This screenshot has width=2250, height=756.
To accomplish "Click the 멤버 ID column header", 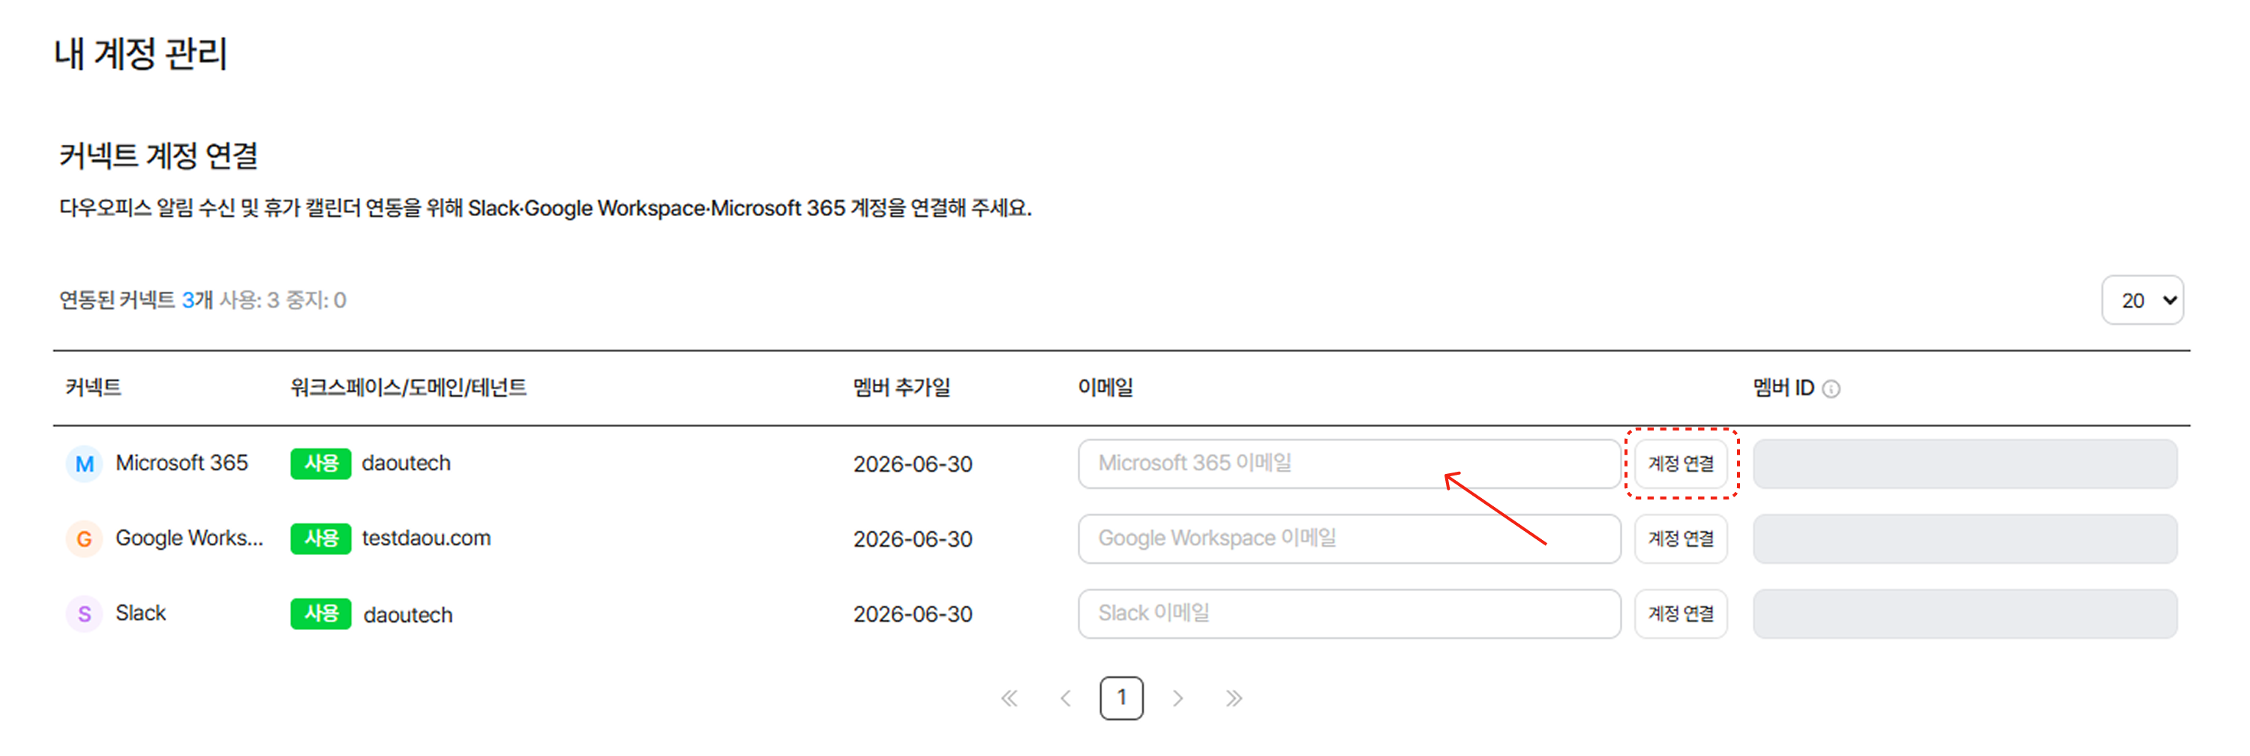I will pos(1783,388).
